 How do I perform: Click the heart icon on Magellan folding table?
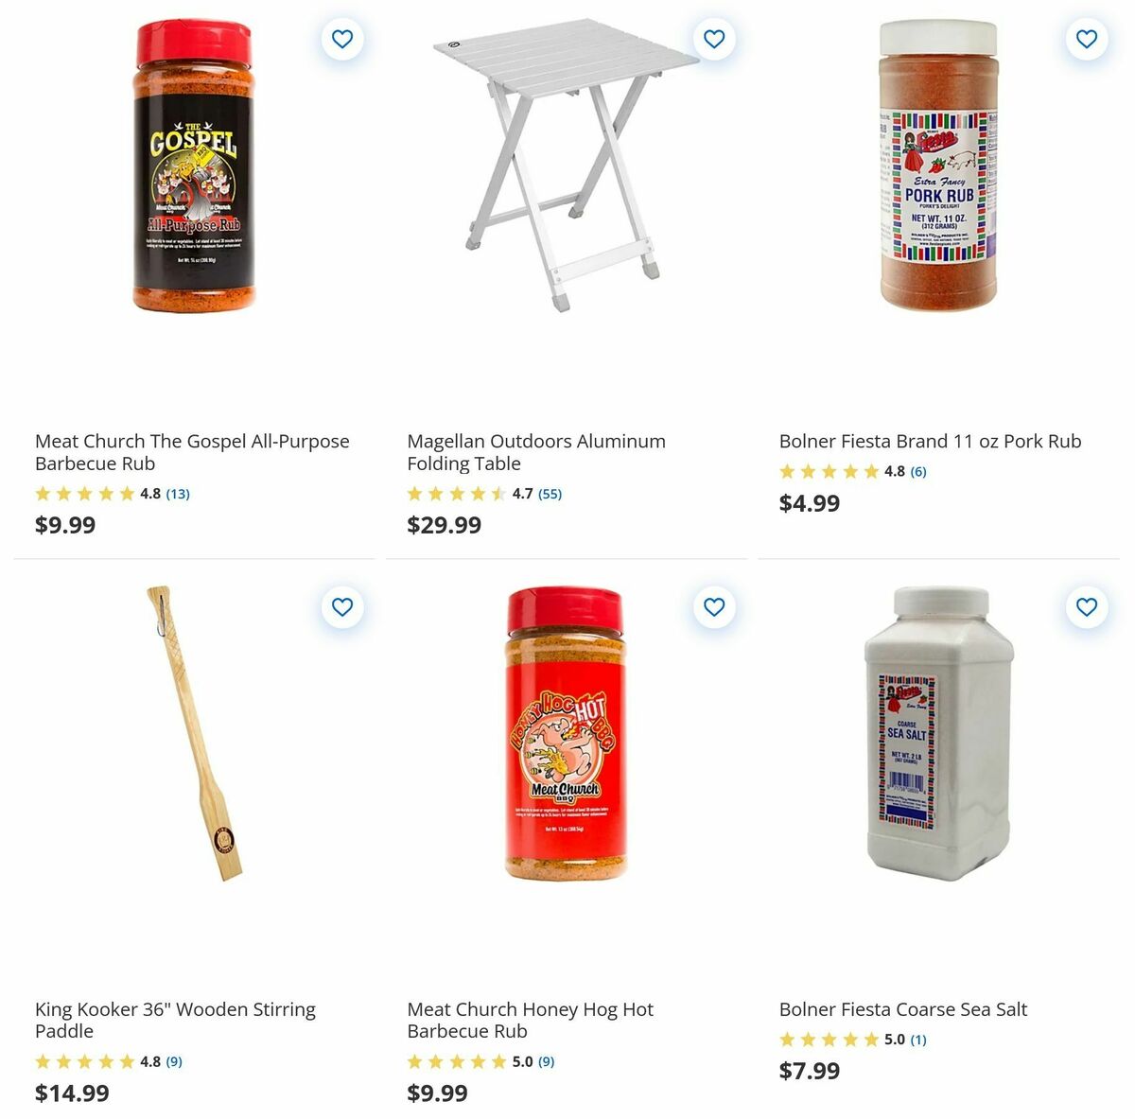pos(713,39)
